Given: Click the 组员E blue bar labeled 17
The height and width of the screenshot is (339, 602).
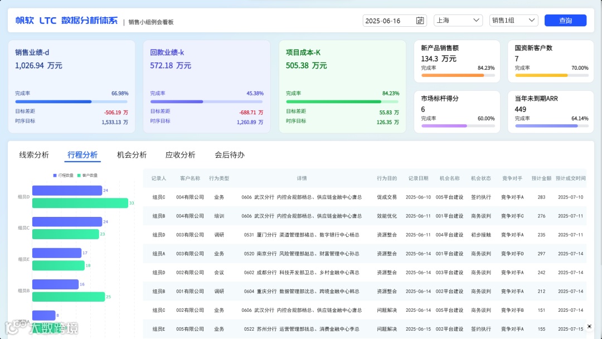Looking at the screenshot, I should click(x=57, y=253).
